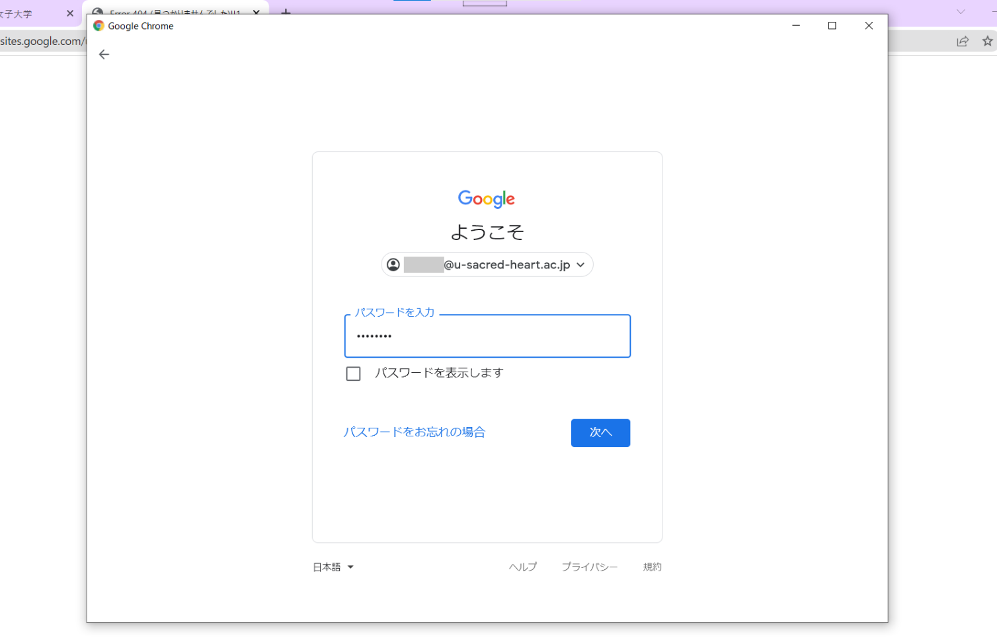Image resolution: width=997 pixels, height=642 pixels.
Task: Close the 子大学 tab in background browser
Action: click(x=70, y=13)
